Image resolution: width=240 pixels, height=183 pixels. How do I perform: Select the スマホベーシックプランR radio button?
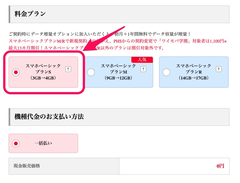166,72
